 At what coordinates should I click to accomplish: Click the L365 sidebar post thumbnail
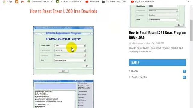(x=157, y=16)
